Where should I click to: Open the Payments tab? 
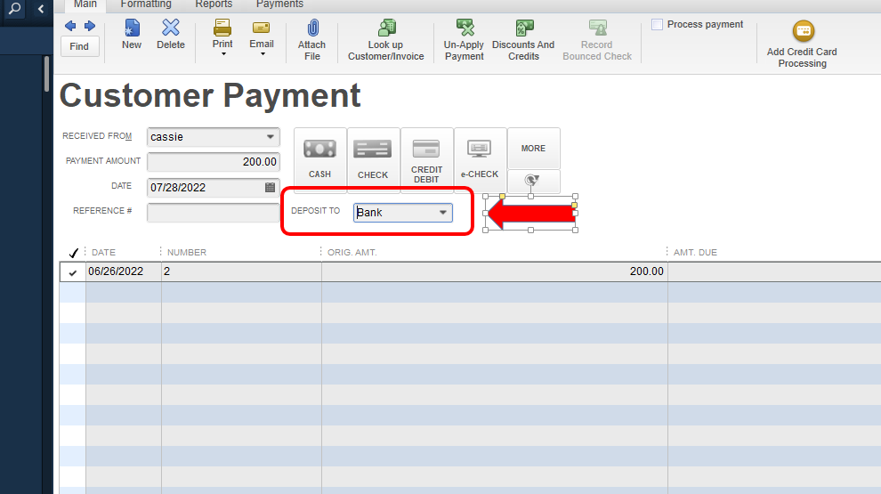279,4
